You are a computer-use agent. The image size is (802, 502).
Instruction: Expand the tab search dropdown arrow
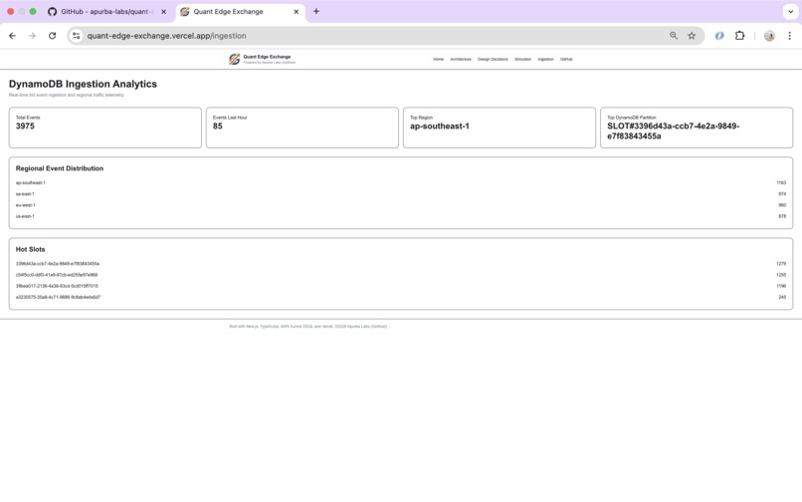pyautogui.click(x=791, y=12)
